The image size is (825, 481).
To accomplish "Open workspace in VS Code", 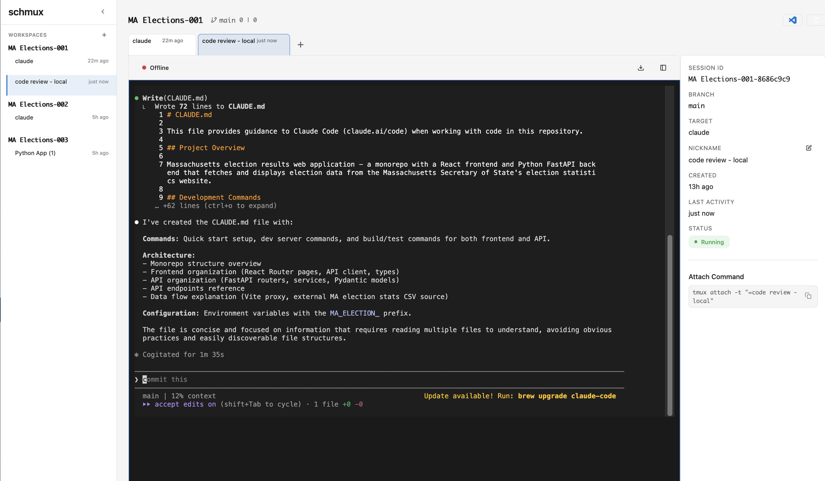I will 792,20.
